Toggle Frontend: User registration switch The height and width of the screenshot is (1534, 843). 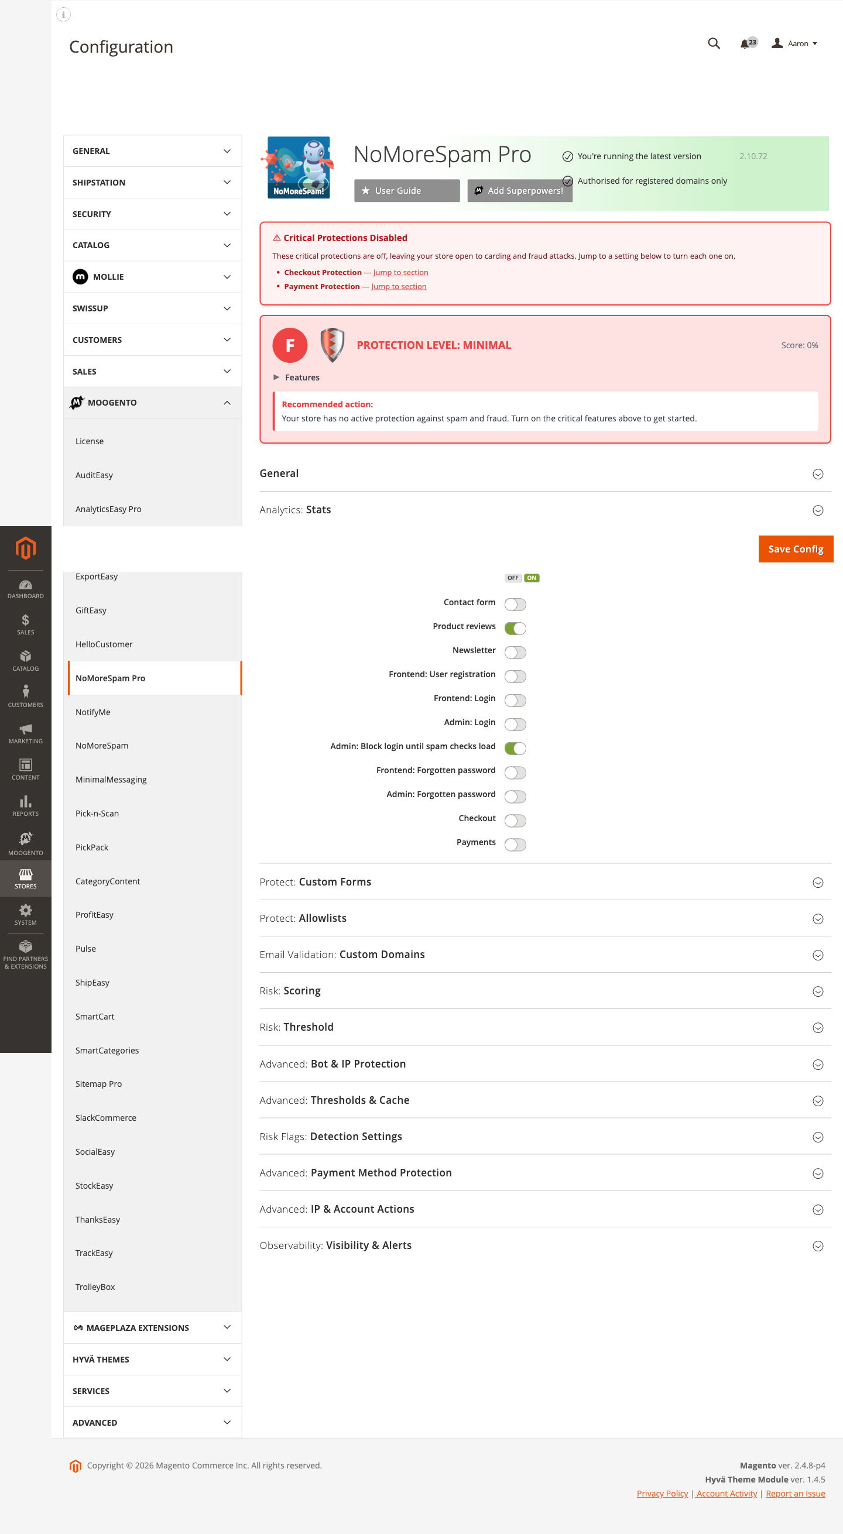pos(515,677)
